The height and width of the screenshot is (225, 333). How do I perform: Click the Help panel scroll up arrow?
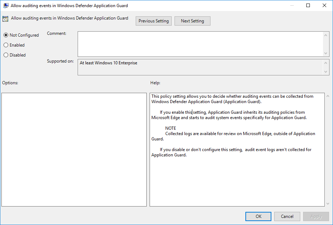click(328, 96)
